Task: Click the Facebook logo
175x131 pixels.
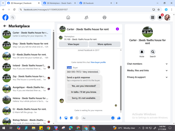Action: (6, 17)
